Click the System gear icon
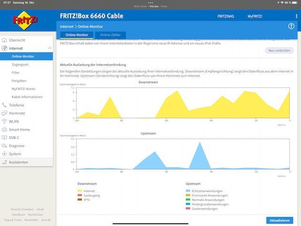 pos(4,154)
